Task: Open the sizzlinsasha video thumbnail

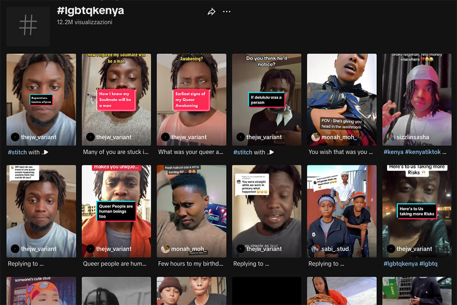Action: 417,99
